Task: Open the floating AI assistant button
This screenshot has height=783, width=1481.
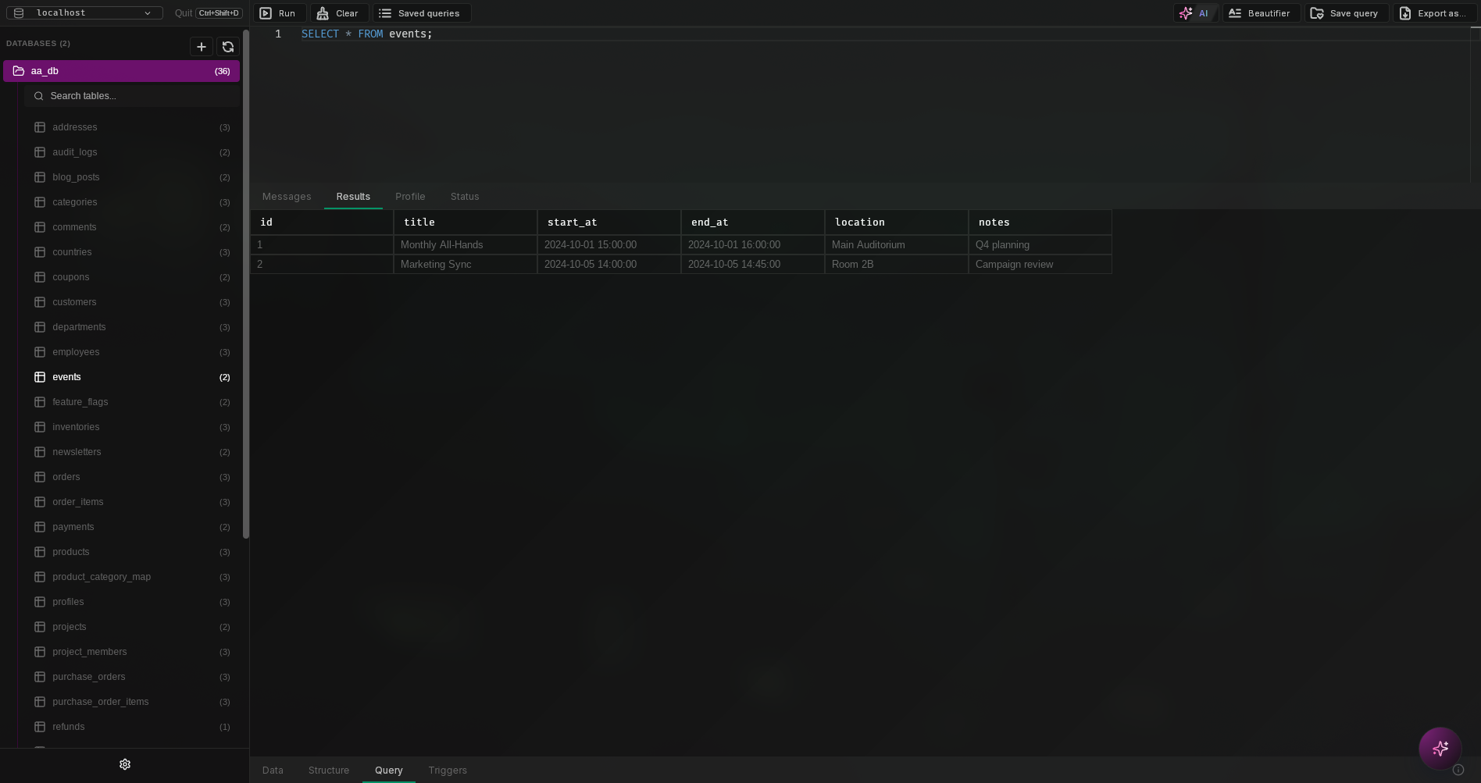Action: click(1440, 749)
